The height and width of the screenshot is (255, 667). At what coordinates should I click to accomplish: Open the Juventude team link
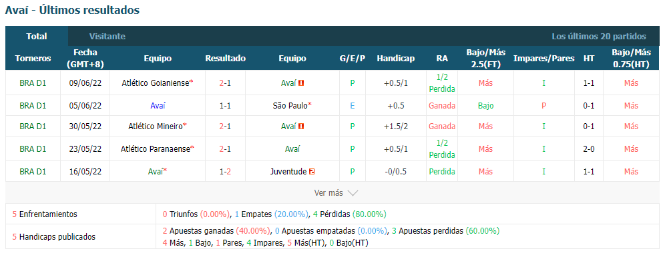288,172
